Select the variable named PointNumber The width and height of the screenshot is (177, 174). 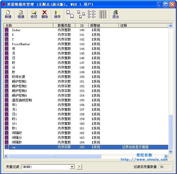pos(21,44)
